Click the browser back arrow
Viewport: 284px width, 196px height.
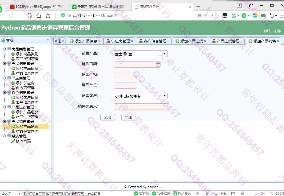(10, 16)
